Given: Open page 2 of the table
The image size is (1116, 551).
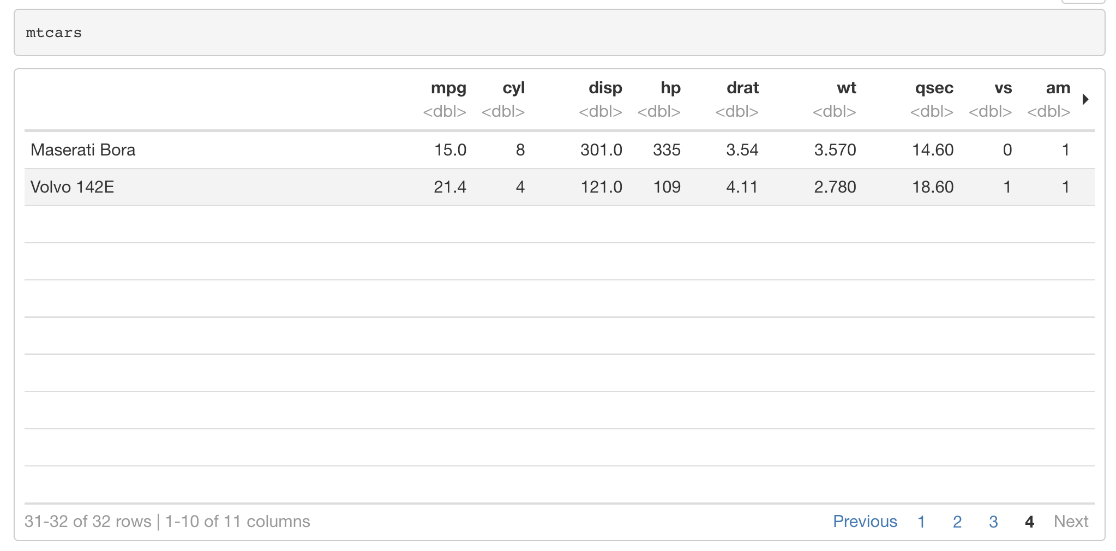Looking at the screenshot, I should click(957, 522).
